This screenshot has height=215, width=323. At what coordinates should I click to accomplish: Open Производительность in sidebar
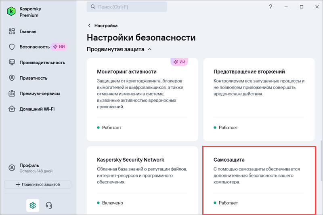coord(42,63)
